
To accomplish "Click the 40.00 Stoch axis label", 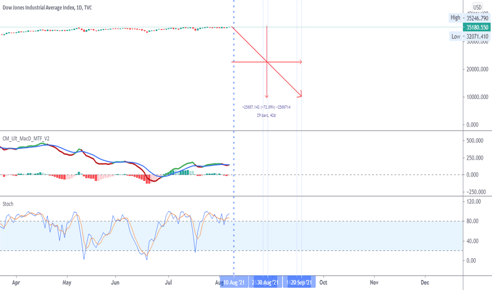I will pos(472,241).
